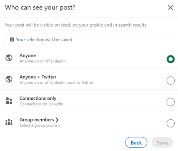Click the Select a group you're in subtitle

tap(40, 126)
